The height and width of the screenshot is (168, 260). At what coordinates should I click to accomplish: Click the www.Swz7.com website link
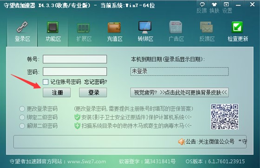(87, 162)
